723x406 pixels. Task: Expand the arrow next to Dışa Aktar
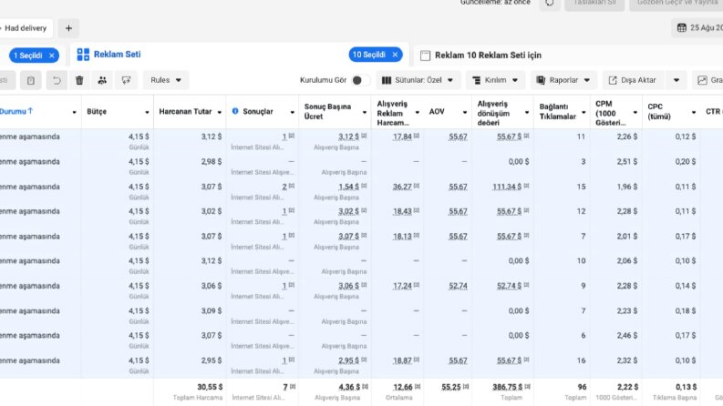pyautogui.click(x=676, y=80)
